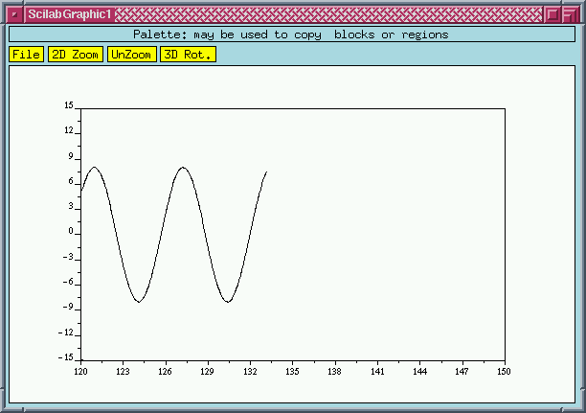This screenshot has height=413, width=586.
Task: Click the y-axis label -9
Action: (x=68, y=308)
